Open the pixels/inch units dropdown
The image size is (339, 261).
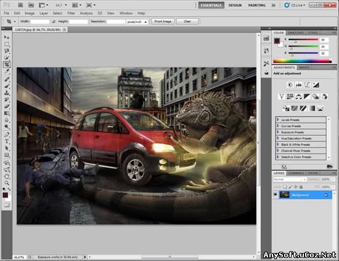pyautogui.click(x=137, y=22)
